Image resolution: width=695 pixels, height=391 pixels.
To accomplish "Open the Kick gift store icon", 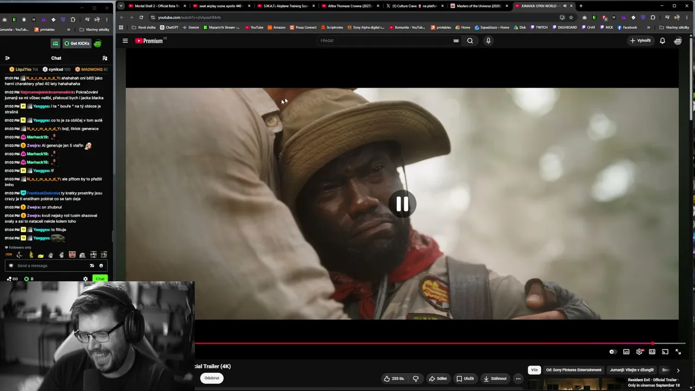I will point(55,43).
